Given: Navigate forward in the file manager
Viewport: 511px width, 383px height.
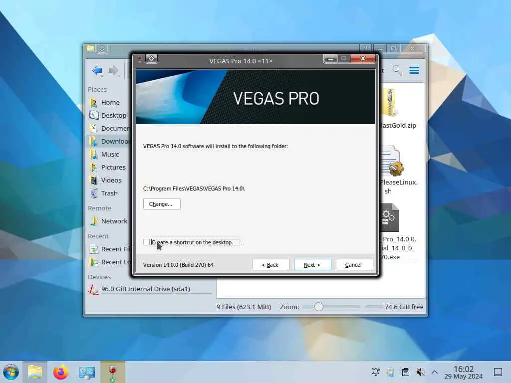Looking at the screenshot, I should coord(113,70).
